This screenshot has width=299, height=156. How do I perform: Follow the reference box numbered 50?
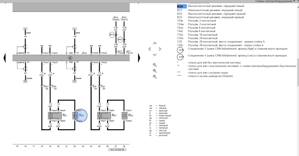pyautogui.click(x=25, y=29)
